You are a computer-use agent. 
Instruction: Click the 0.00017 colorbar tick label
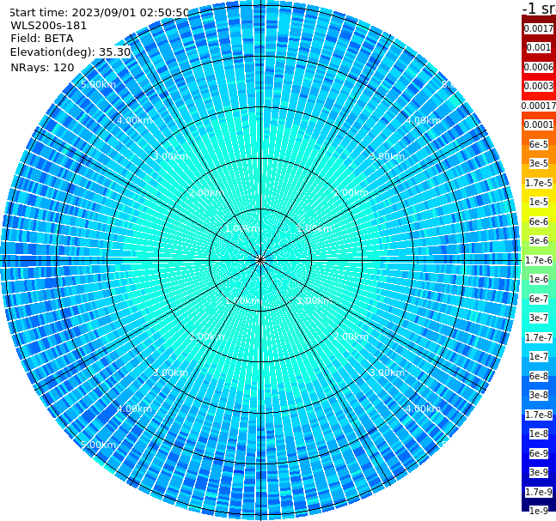click(x=539, y=106)
